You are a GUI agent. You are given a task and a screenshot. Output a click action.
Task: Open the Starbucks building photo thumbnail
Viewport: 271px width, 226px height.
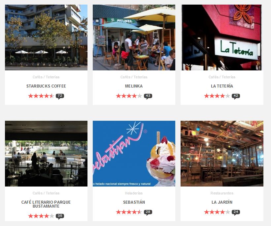(46, 38)
